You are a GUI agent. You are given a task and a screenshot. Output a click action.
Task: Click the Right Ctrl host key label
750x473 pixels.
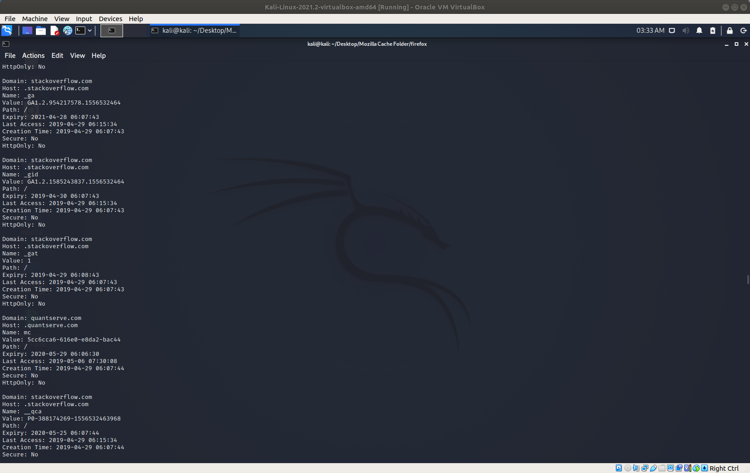click(x=724, y=468)
